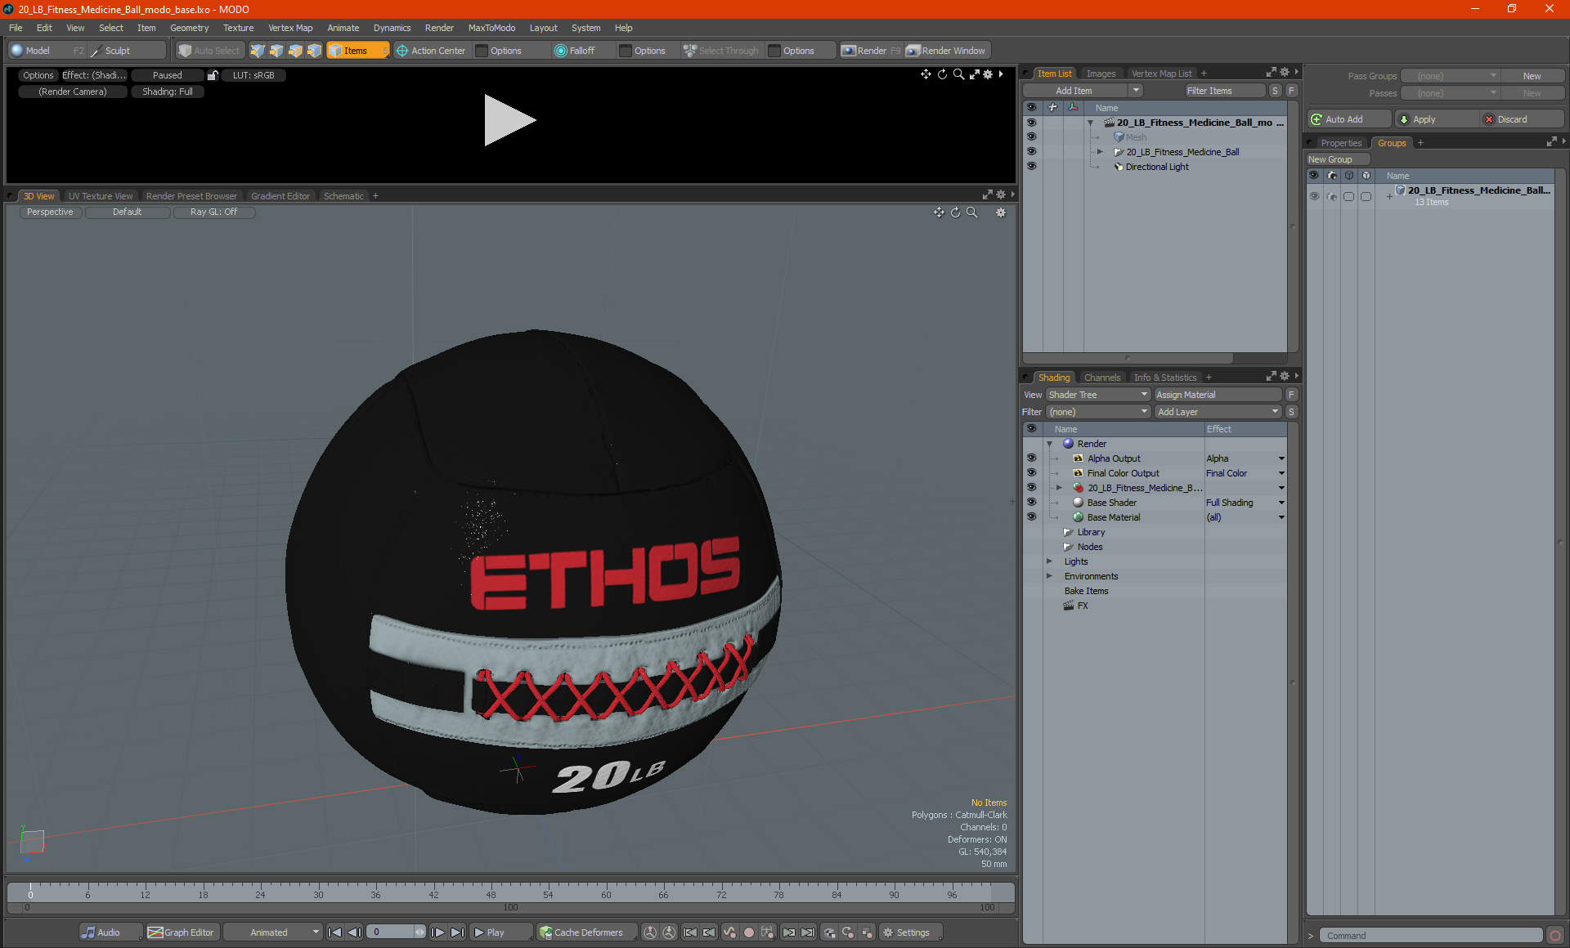Switch to Channels tab
Screen dimensions: 1570x948
point(1101,378)
